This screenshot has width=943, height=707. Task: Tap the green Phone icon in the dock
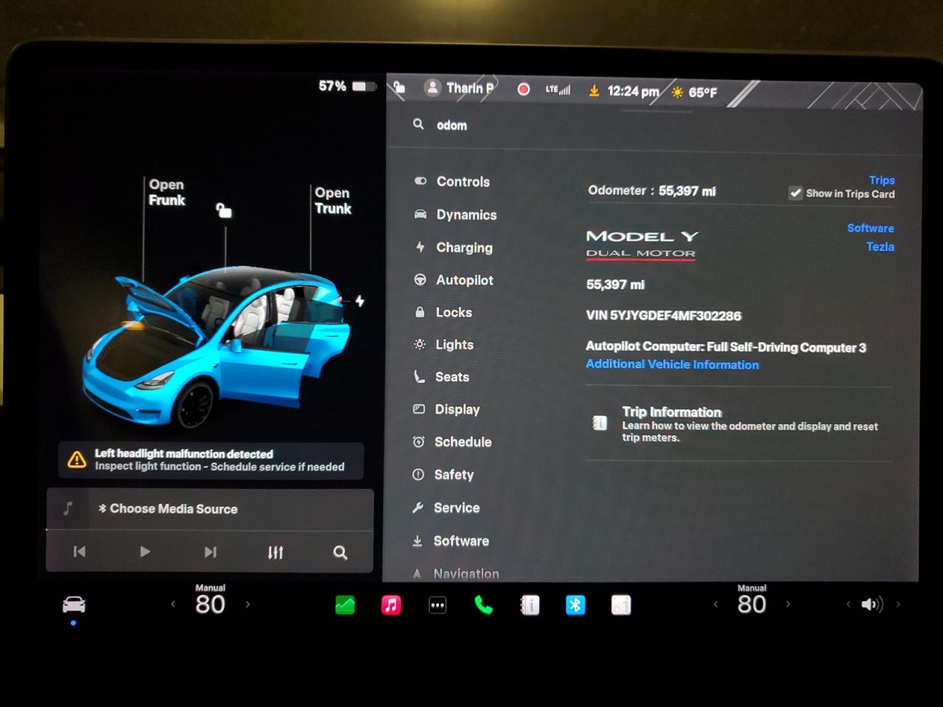483,605
